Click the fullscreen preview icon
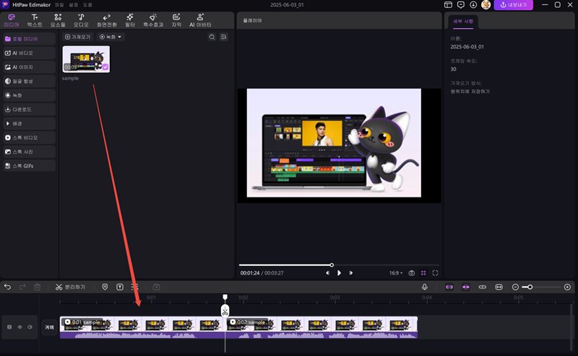 436,273
